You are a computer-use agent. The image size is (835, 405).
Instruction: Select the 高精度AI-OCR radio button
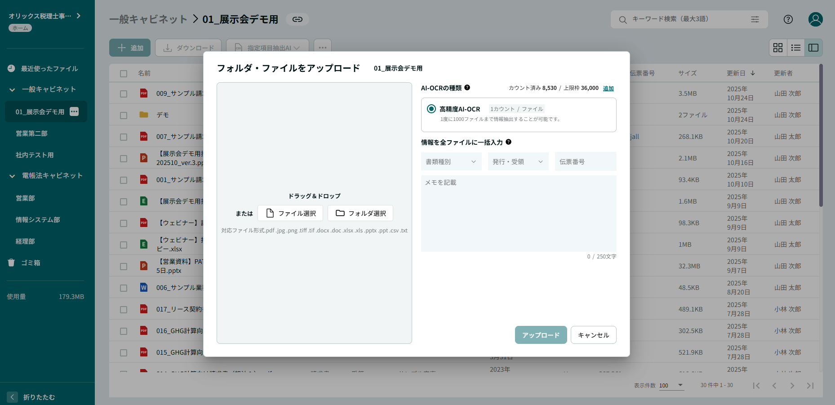click(x=431, y=108)
